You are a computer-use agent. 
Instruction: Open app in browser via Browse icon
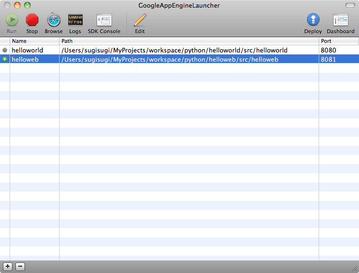[x=53, y=20]
